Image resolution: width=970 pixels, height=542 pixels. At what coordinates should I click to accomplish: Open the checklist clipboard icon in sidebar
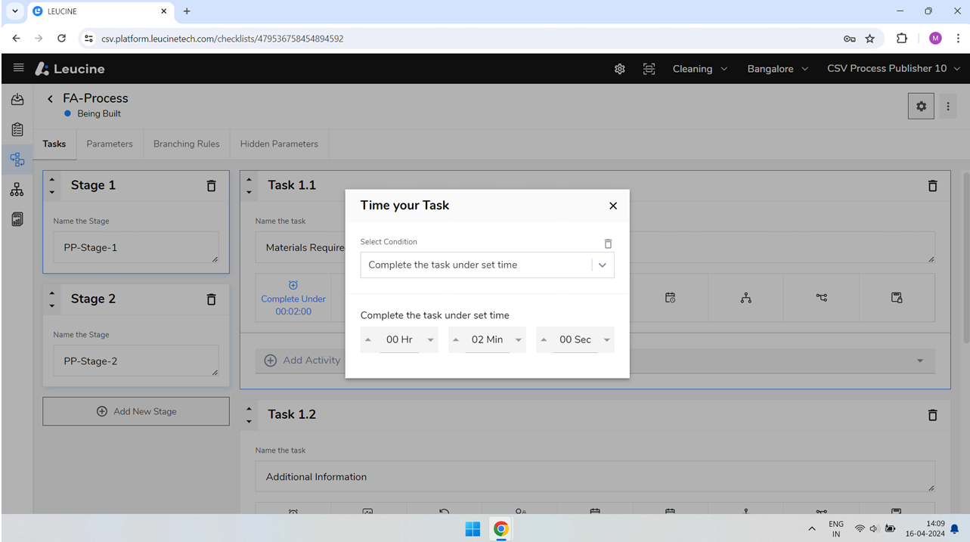(17, 129)
